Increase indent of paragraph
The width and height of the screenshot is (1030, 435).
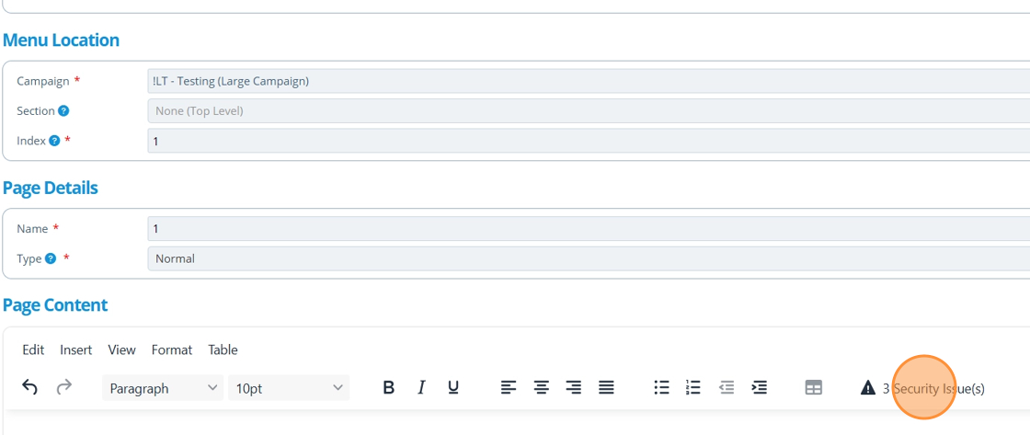759,388
